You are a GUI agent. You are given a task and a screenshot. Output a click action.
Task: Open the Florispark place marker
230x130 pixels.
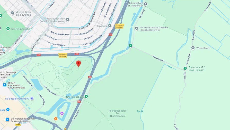click(110, 26)
